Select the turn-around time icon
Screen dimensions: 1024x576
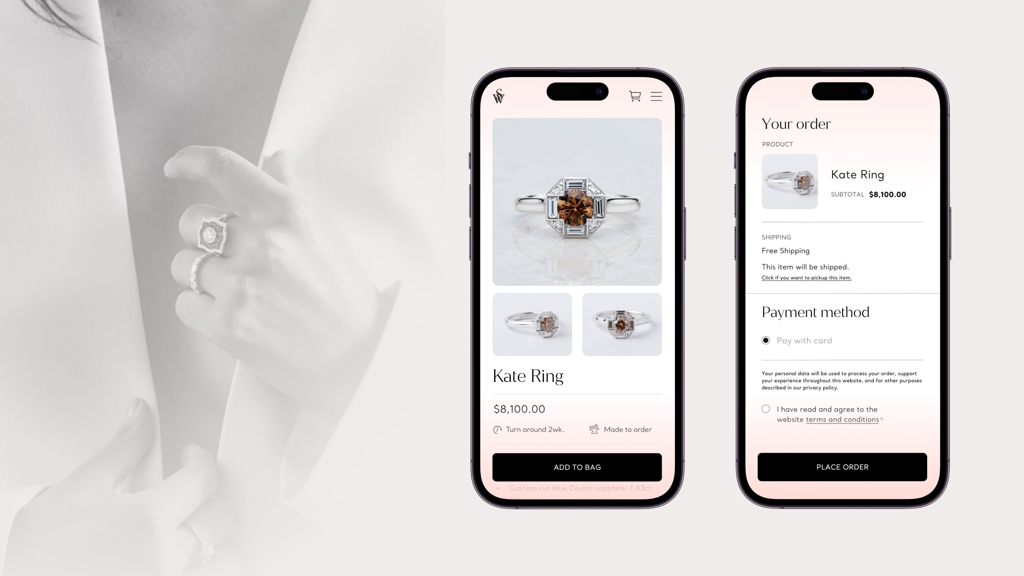pyautogui.click(x=497, y=429)
